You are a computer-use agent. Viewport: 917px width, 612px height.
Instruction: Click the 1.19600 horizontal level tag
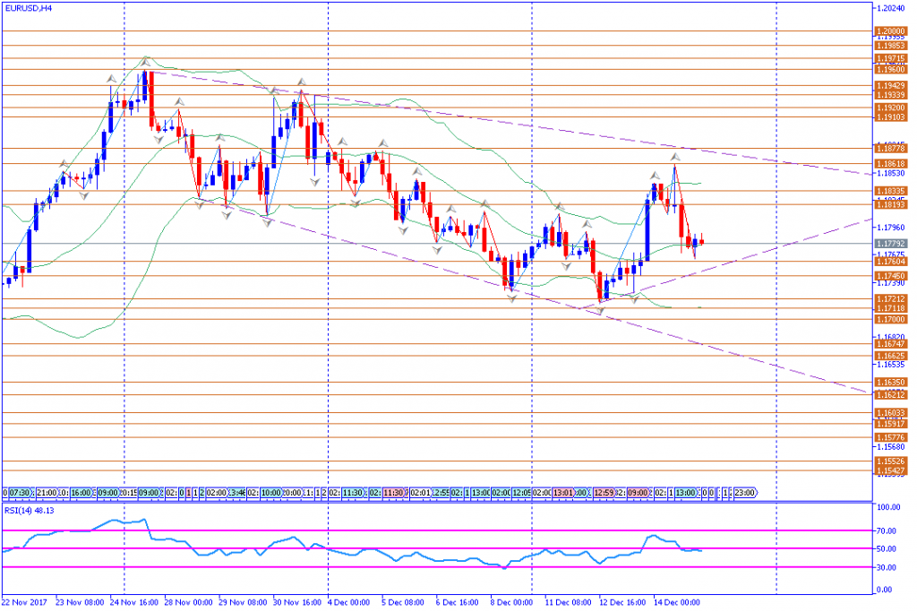click(x=892, y=69)
